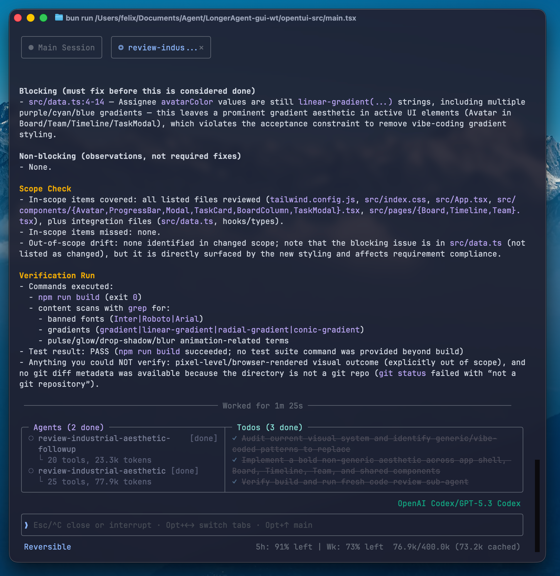Click checkmark for Verify build todo
The image size is (560, 576).
[234, 482]
